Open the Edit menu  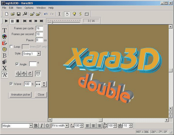click(x=11, y=8)
